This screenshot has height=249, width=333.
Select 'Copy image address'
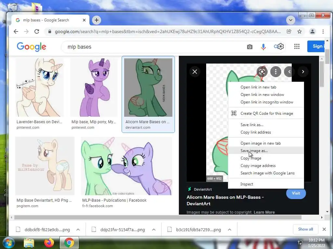pyautogui.click(x=266, y=166)
